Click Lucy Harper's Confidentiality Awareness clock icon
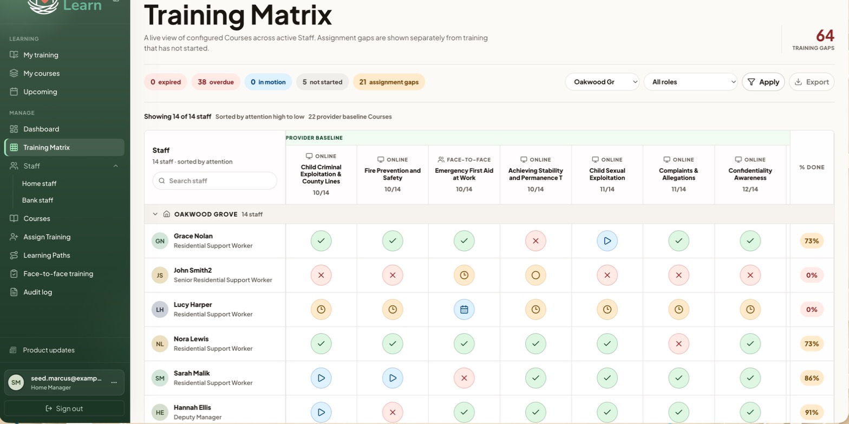849x424 pixels. click(750, 309)
